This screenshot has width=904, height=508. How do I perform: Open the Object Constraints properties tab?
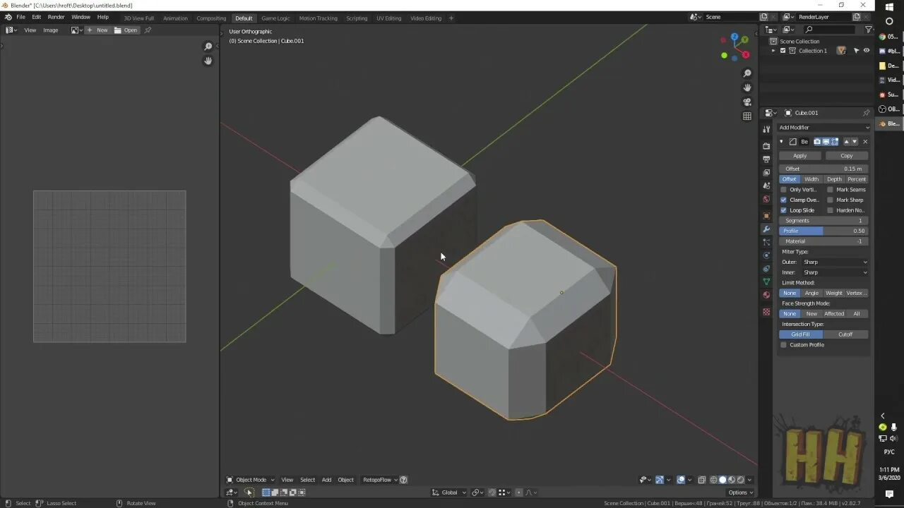pos(766,269)
